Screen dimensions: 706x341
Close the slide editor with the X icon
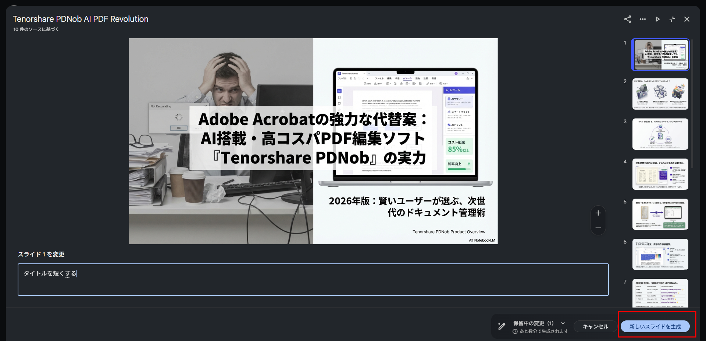[687, 19]
